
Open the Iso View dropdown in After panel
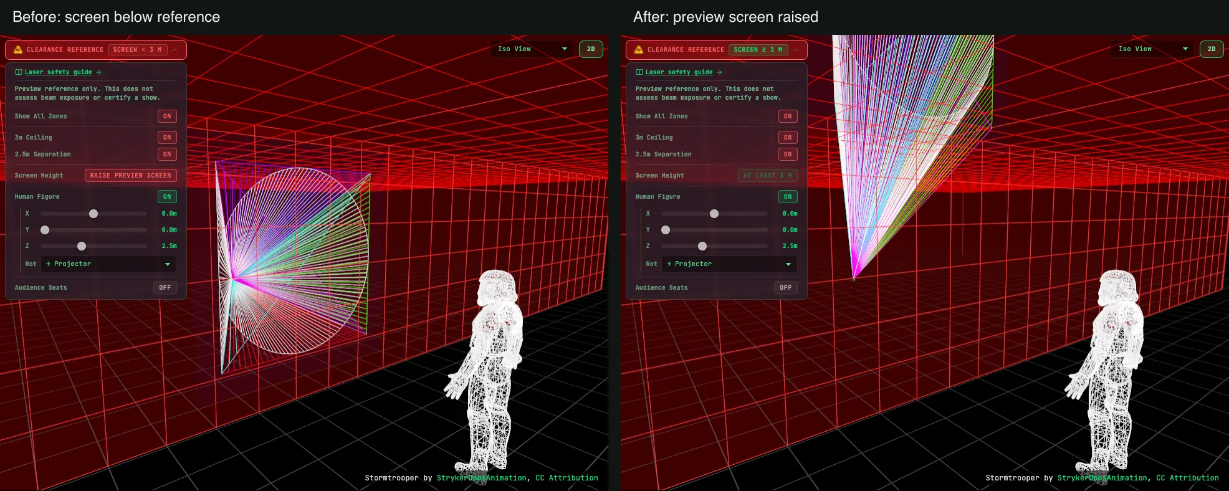[x=1153, y=49]
